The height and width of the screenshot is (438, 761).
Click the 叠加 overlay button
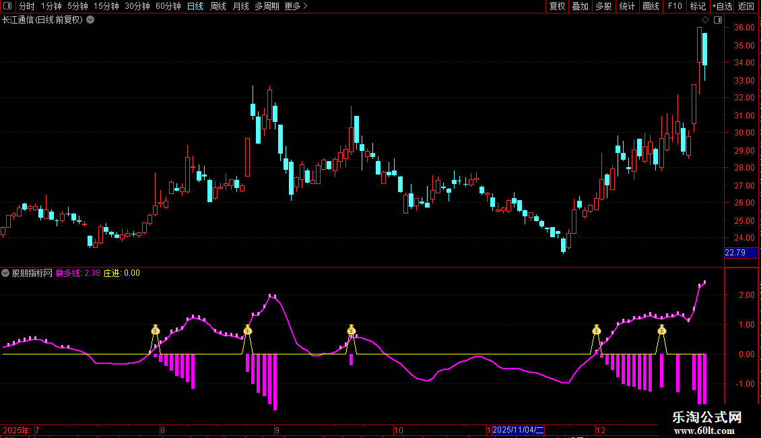click(x=580, y=6)
